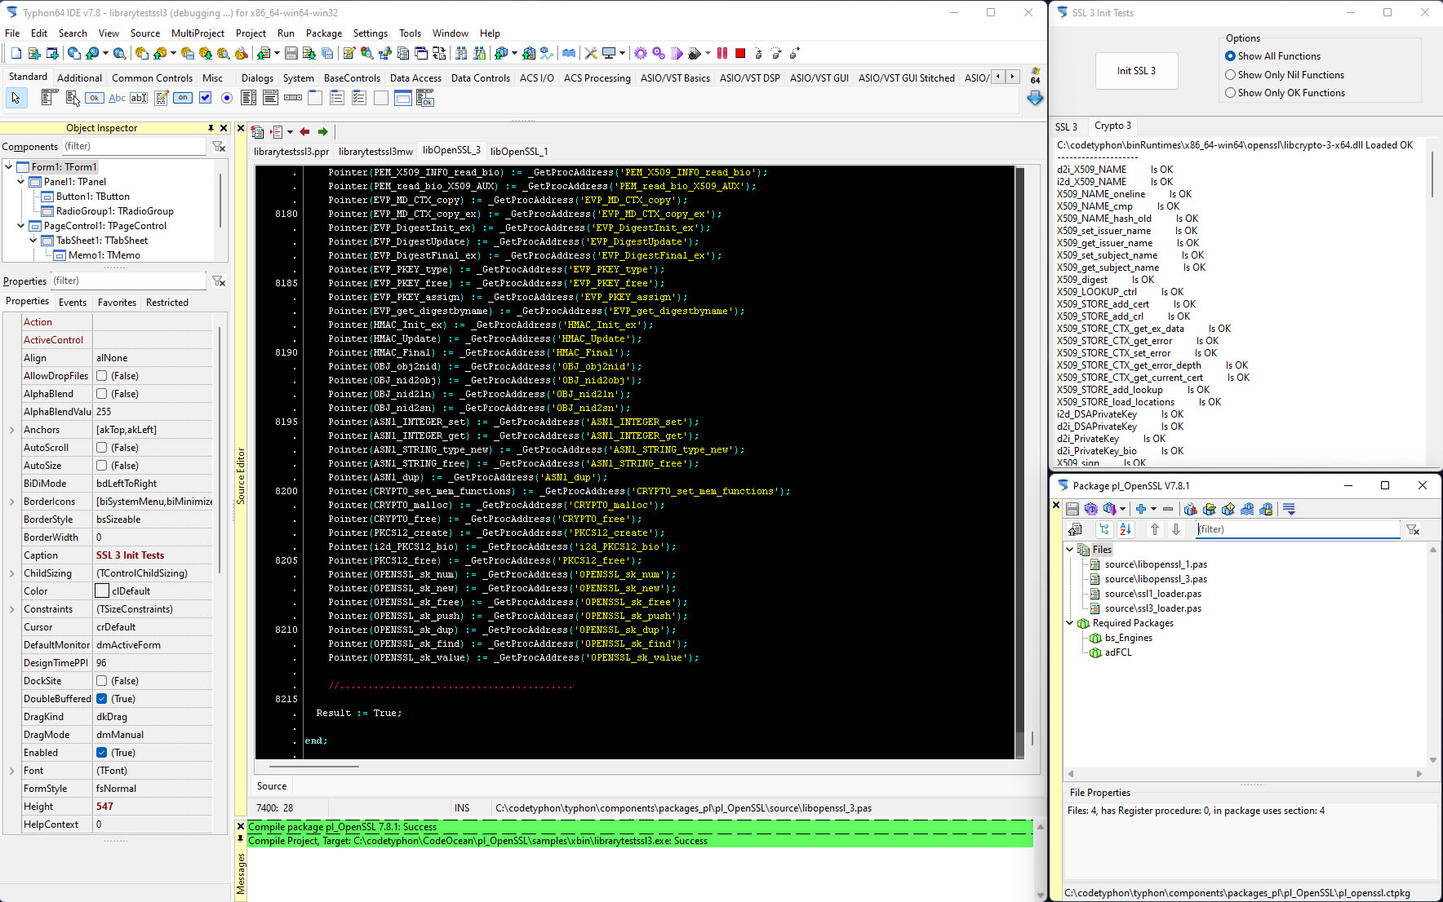Click the tools wrench-and-screwdriver icon
The image size is (1443, 902).
pyautogui.click(x=591, y=54)
